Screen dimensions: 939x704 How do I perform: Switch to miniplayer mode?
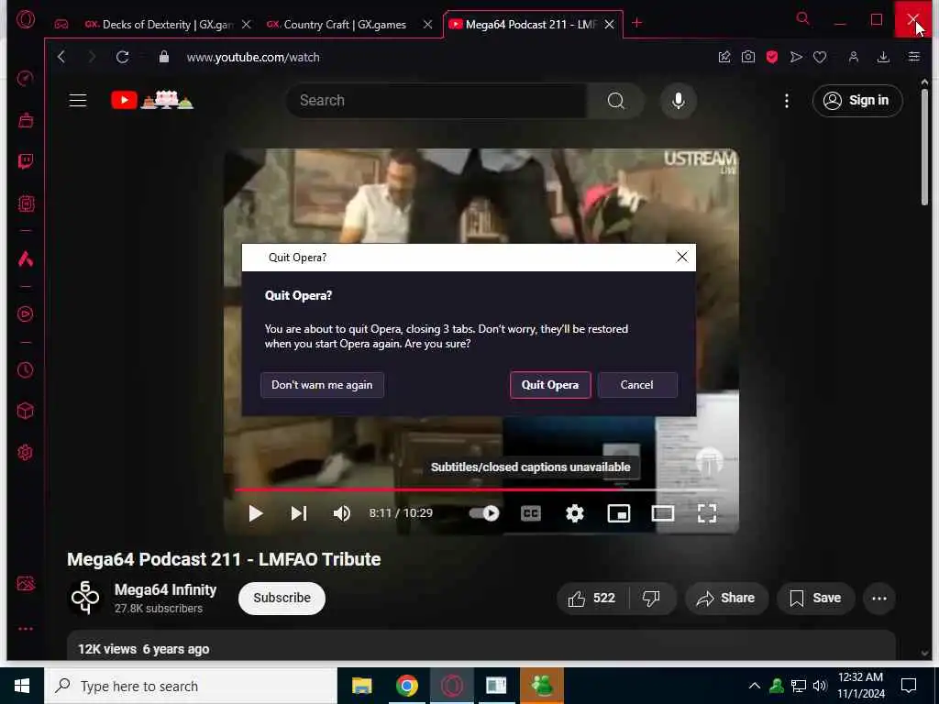click(619, 513)
